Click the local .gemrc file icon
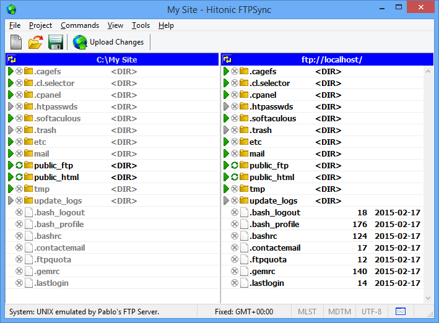439x323 pixels. pyautogui.click(x=29, y=271)
